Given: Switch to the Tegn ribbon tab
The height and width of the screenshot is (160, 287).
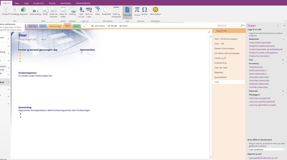Looking at the screenshot, I should click(x=17, y=3).
